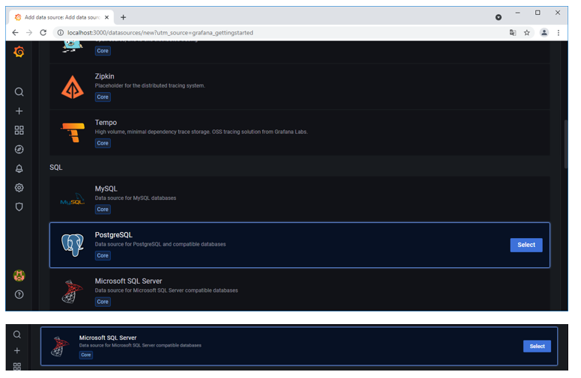The image size is (581, 378).
Task: Click the SQL section heading
Action: click(x=56, y=168)
